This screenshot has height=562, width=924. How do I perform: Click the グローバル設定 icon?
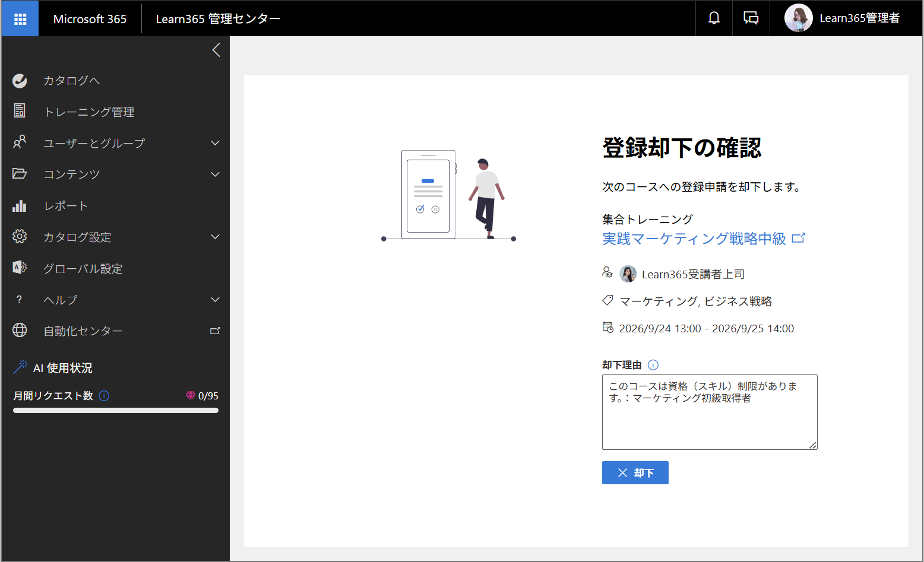pyautogui.click(x=20, y=268)
